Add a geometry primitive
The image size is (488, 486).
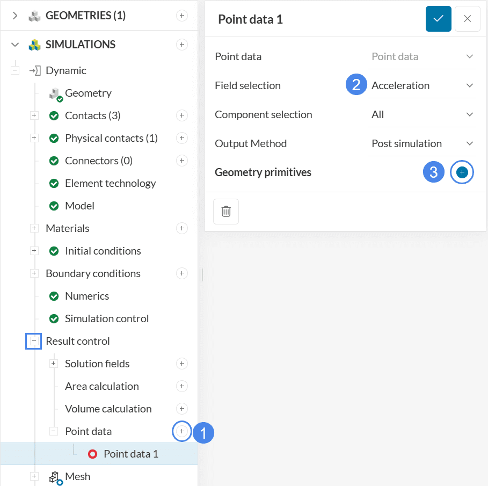(x=462, y=172)
